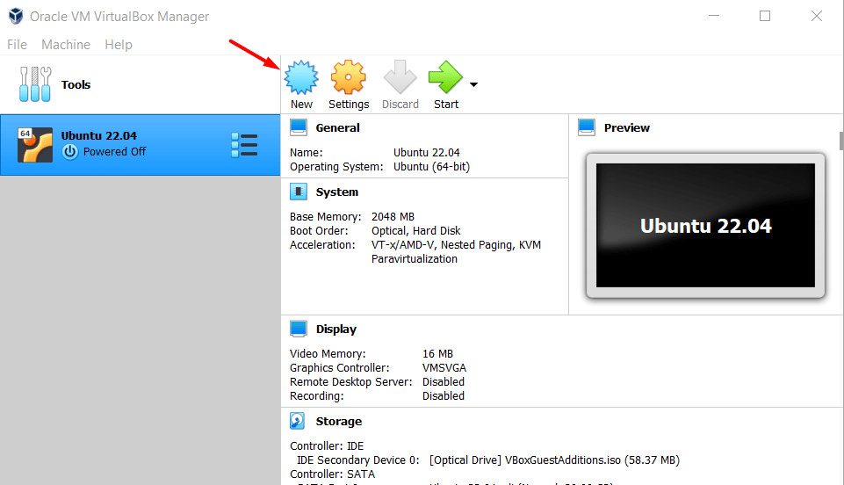Open the Display settings heading link
This screenshot has height=485, width=844.
[x=335, y=329]
